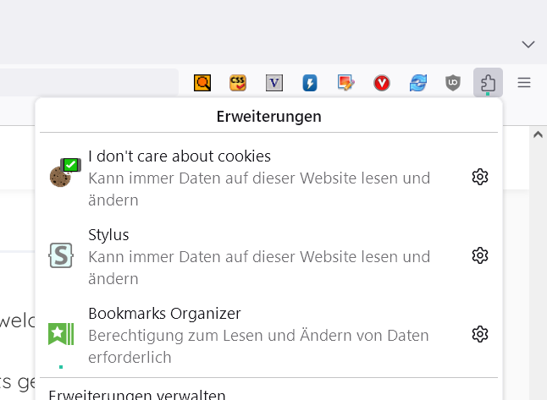This screenshot has height=400, width=547.
Task: Click the orange magnifier extension icon
Action: coord(202,83)
